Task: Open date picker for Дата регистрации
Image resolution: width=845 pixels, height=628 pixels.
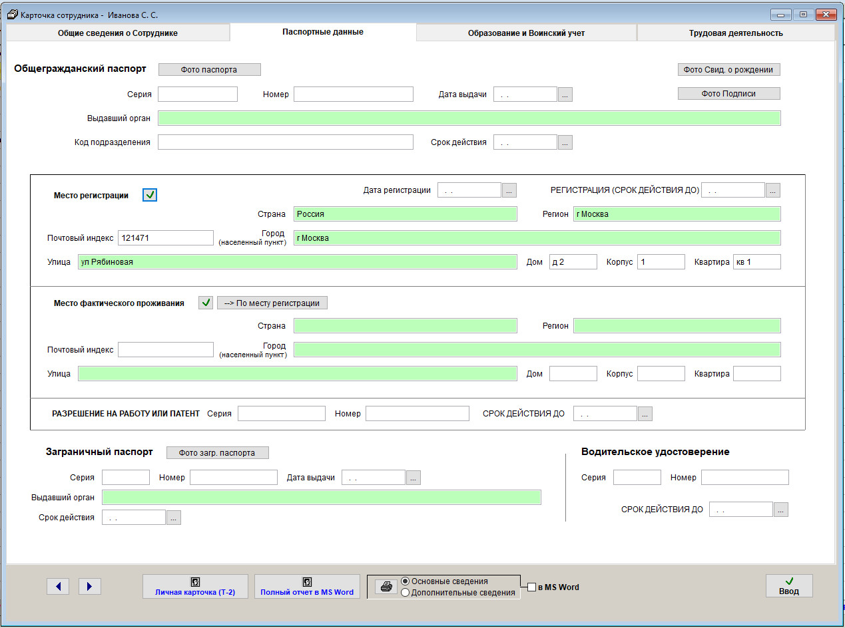Action: click(509, 190)
